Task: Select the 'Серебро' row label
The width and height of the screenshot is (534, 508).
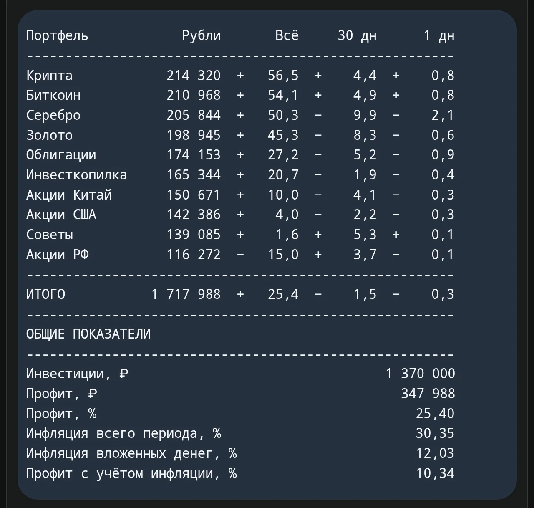Action: [53, 115]
